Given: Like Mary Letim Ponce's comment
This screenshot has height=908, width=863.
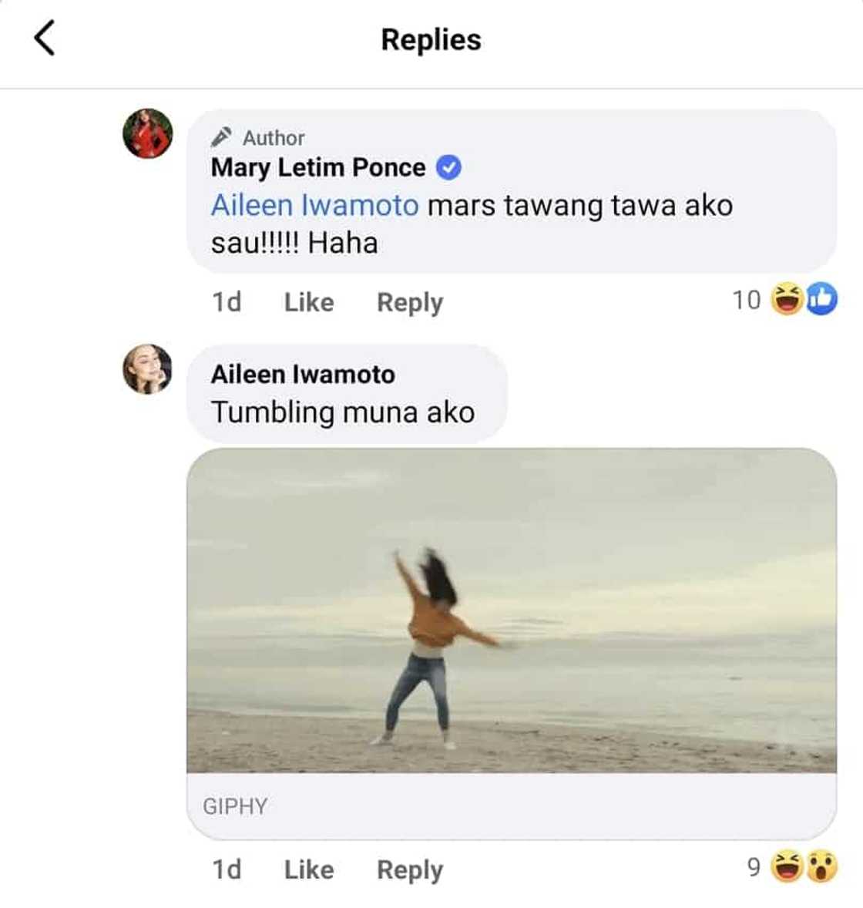Looking at the screenshot, I should pyautogui.click(x=308, y=302).
